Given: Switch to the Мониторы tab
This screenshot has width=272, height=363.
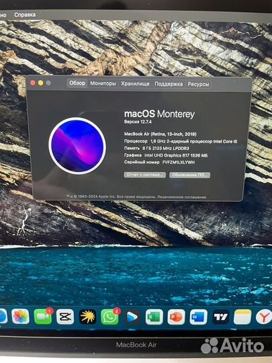Looking at the screenshot, I should (x=103, y=83).
